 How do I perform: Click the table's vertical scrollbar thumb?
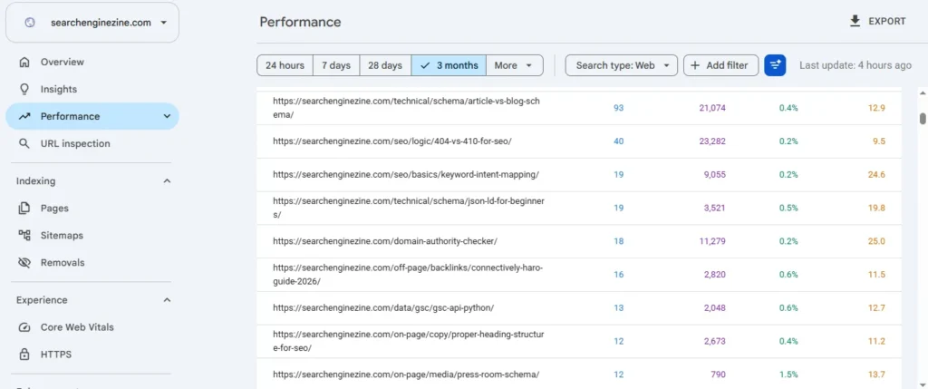coord(923,118)
